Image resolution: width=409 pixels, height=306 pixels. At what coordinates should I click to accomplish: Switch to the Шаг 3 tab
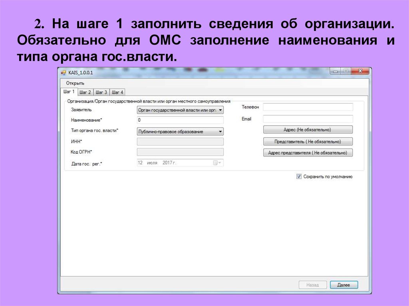point(101,92)
